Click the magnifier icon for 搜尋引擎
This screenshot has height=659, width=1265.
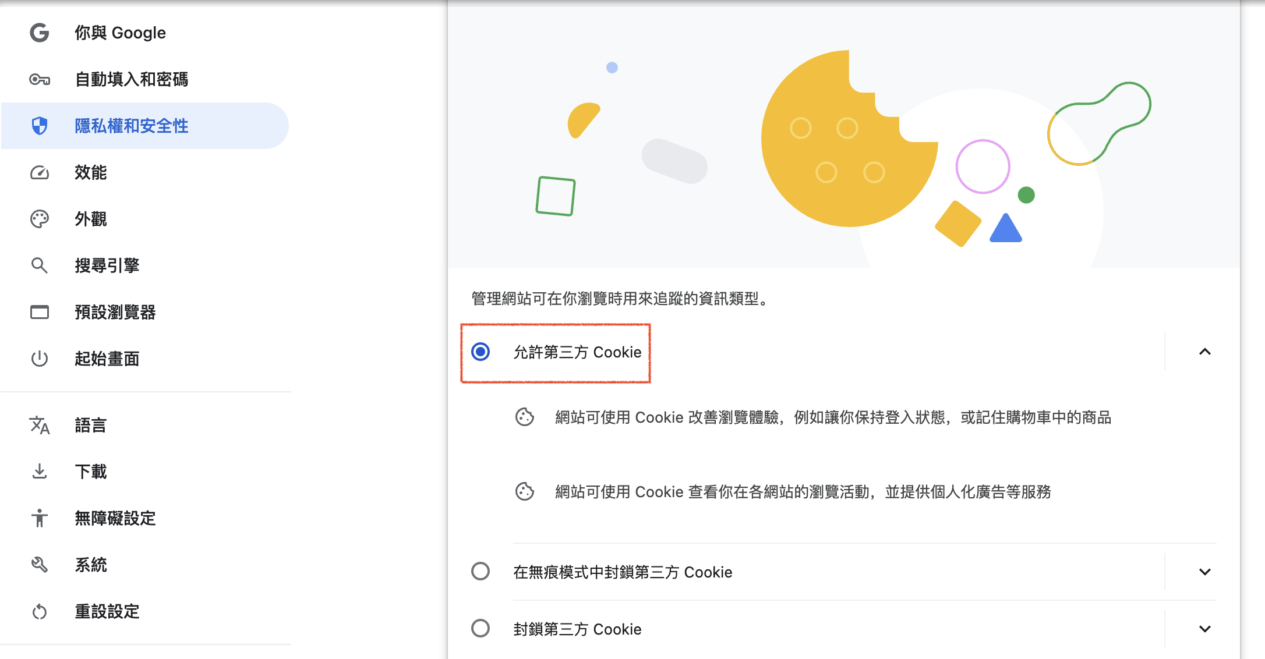pyautogui.click(x=40, y=265)
